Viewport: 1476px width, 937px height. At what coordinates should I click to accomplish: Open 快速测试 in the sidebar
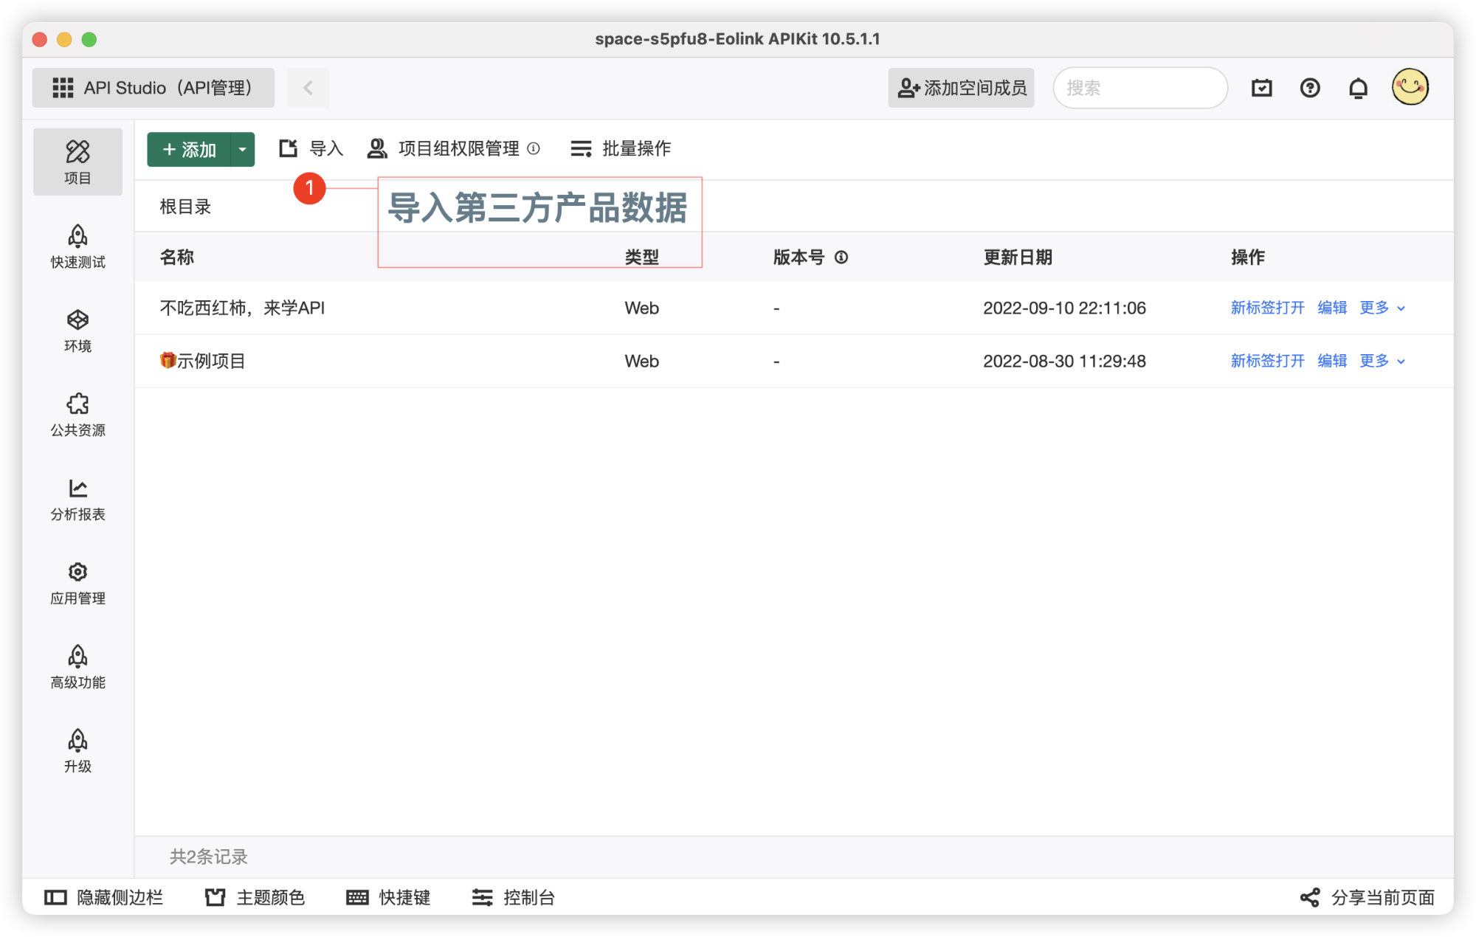(x=77, y=246)
